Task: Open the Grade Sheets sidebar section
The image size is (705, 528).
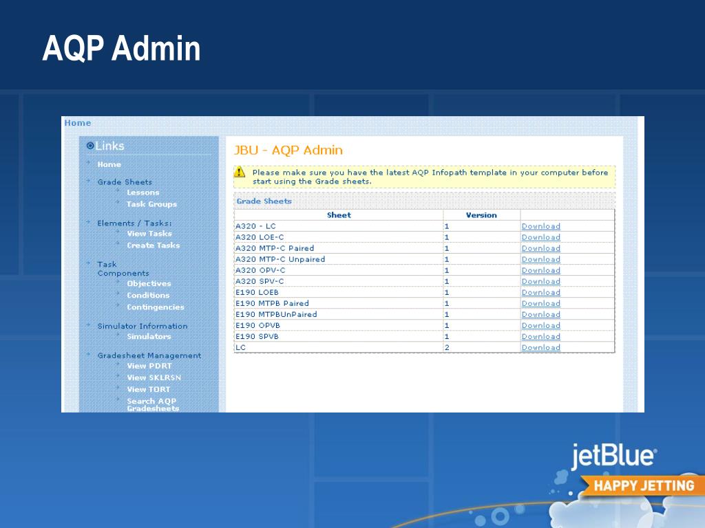Action: pyautogui.click(x=125, y=181)
